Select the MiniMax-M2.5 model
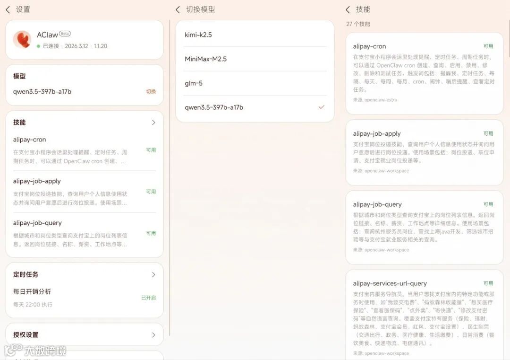Image resolution: width=510 pixels, height=360 pixels. (x=255, y=59)
